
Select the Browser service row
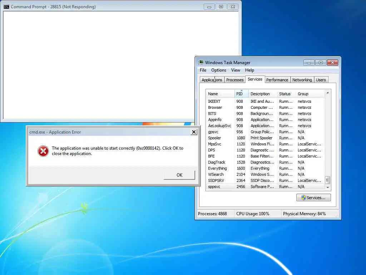click(265, 107)
